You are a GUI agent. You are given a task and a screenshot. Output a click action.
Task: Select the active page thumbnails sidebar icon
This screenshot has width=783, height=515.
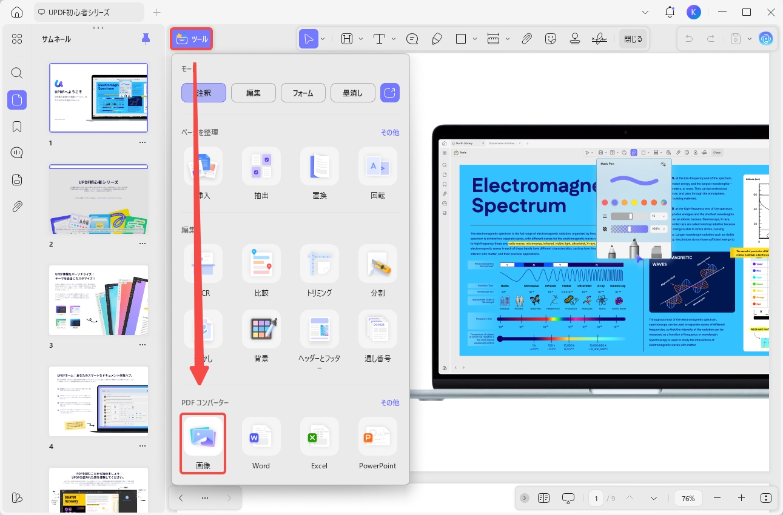(x=17, y=100)
